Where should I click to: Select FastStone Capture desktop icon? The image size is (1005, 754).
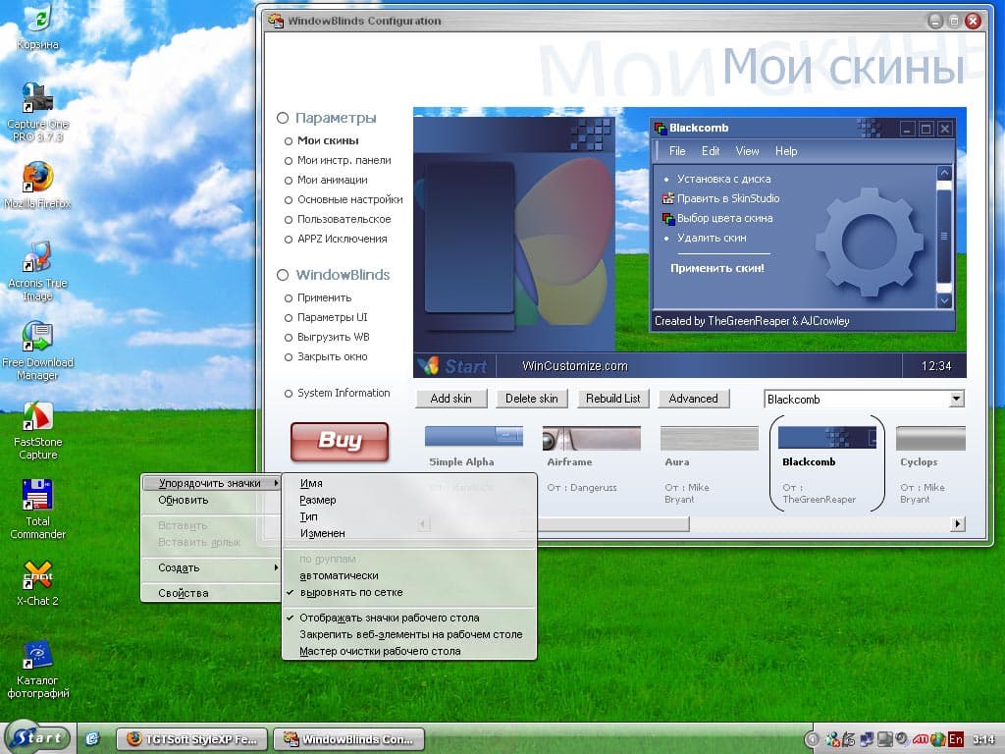point(38,430)
